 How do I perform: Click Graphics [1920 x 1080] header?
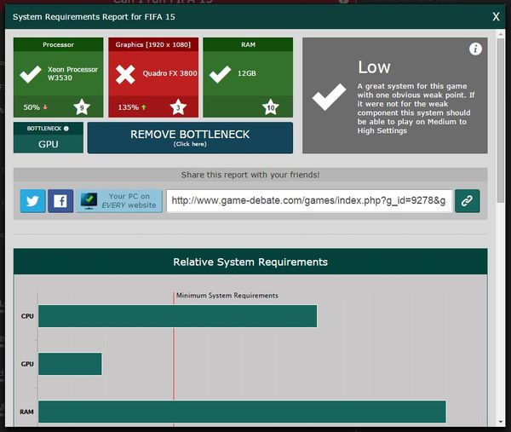click(153, 44)
